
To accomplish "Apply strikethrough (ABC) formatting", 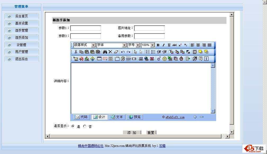I will click(175, 45).
